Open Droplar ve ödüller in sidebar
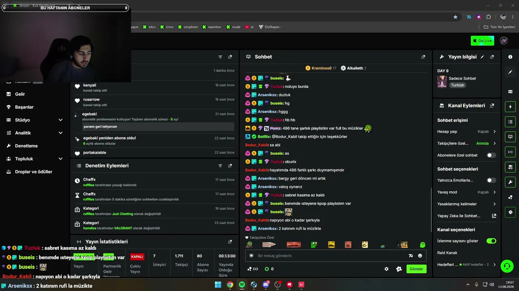The height and width of the screenshot is (291, 519). pyautogui.click(x=33, y=172)
